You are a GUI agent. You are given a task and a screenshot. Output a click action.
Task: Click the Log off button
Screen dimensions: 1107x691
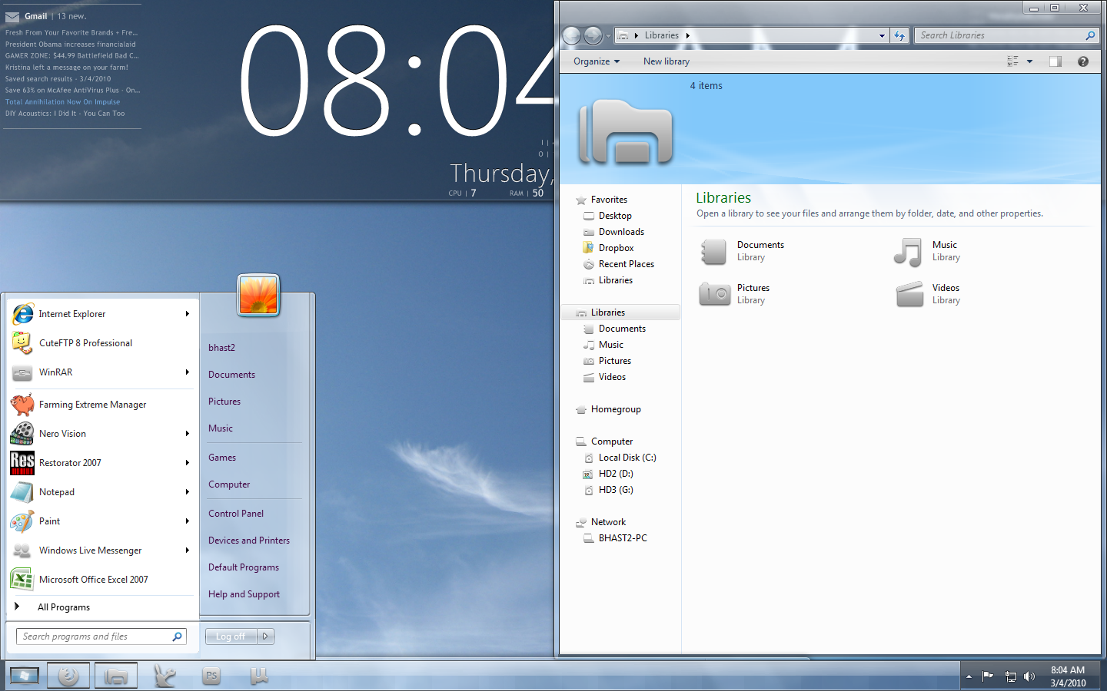[x=231, y=636]
